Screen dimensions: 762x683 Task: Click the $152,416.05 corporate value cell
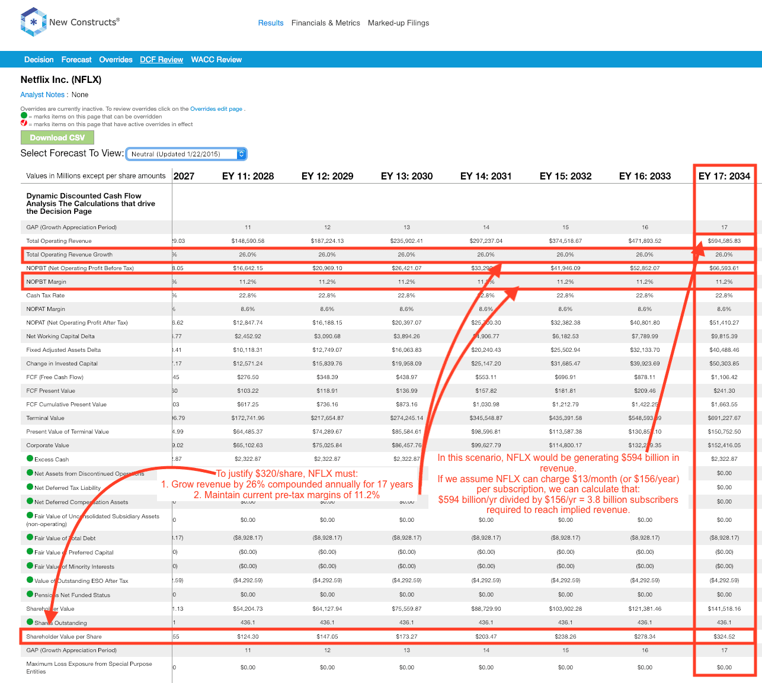pos(724,445)
